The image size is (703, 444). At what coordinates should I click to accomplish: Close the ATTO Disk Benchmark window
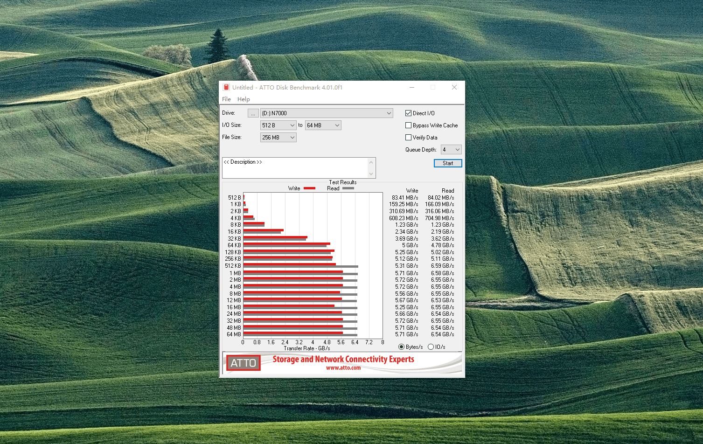click(454, 87)
